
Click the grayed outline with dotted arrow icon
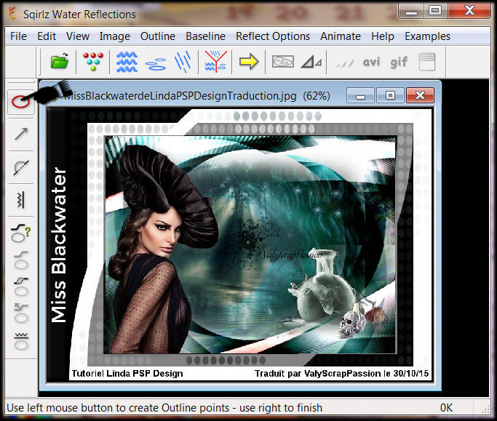click(x=21, y=286)
